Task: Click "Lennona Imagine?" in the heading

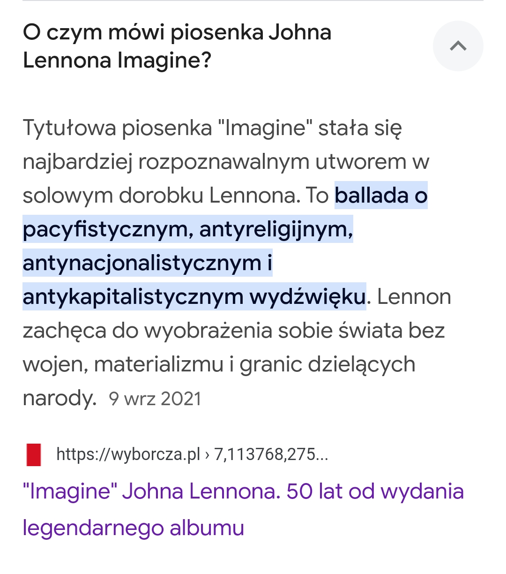Action: tap(117, 60)
